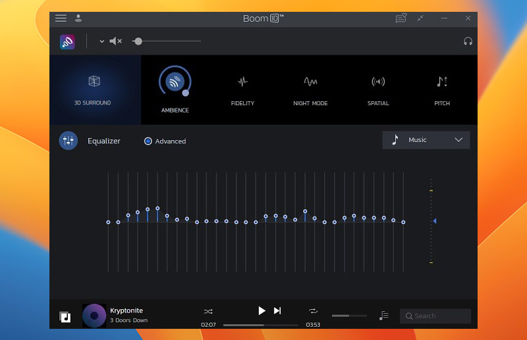Click the music note preset icon
Screen dimensions: 527x340
[x=395, y=139]
